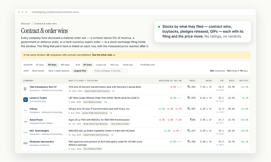This screenshot has height=162, width=271.
Task: Filter to Large cap companies
Action: (x=101, y=65)
